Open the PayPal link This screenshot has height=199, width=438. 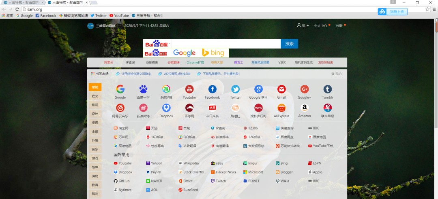coord(154,172)
